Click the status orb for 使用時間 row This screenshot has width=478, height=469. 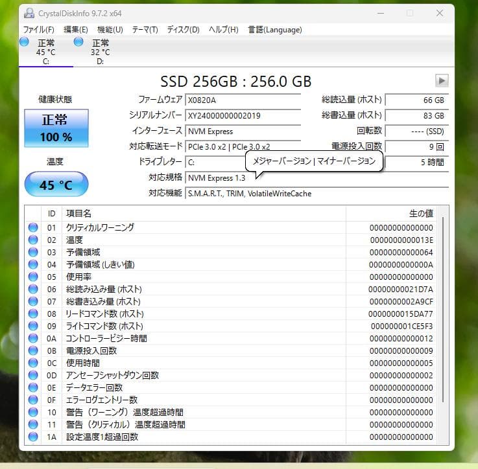[33, 363]
